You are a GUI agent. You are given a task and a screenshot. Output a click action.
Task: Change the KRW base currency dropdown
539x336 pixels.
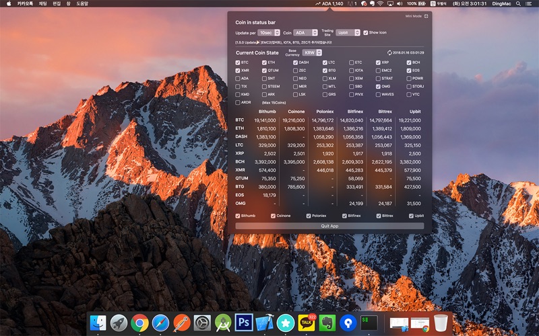pos(312,52)
